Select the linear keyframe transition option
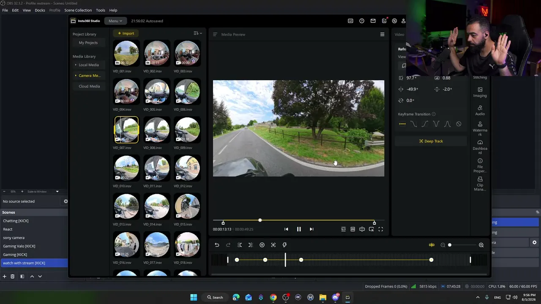541x304 pixels. click(x=402, y=124)
